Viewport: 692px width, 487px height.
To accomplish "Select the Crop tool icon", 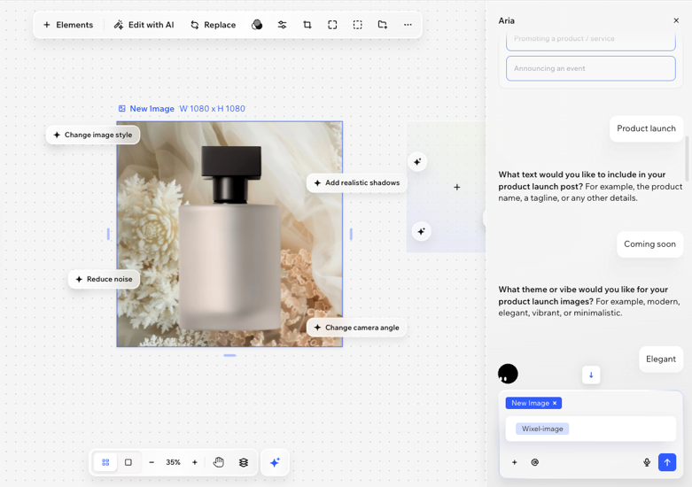I will (307, 25).
